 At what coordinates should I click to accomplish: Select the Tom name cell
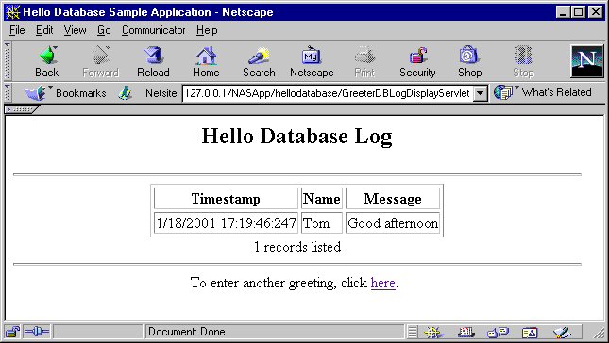pyautogui.click(x=322, y=222)
